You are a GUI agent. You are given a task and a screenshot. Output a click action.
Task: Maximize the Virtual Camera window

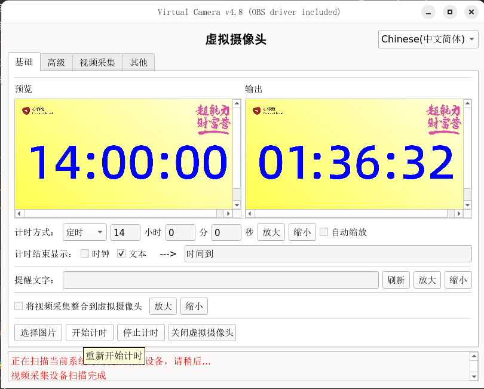450,11
